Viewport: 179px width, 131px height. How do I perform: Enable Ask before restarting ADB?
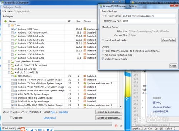click(x=103, y=55)
